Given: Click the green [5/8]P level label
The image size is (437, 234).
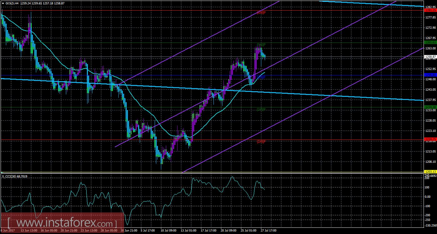Looking at the screenshot, I should click(261, 45).
